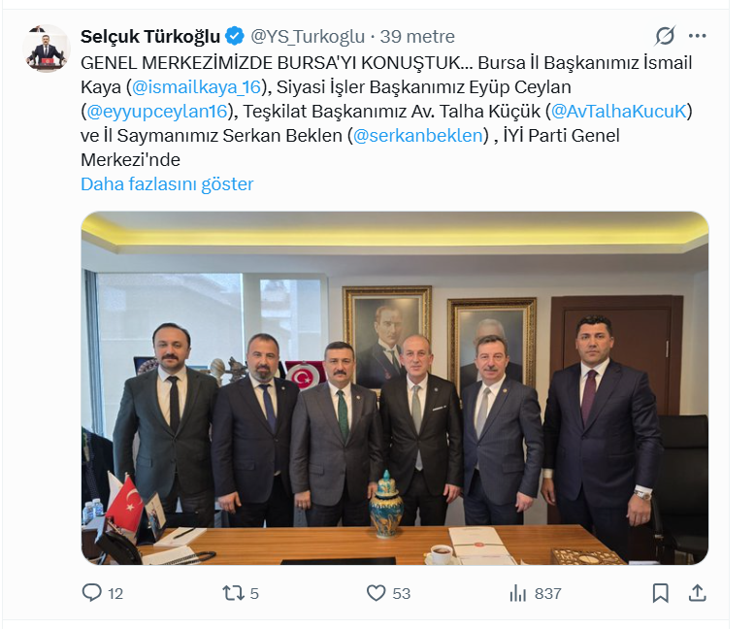Click the Selçuk Türkoğlu display name
The height and width of the screenshot is (629, 755).
click(x=150, y=36)
